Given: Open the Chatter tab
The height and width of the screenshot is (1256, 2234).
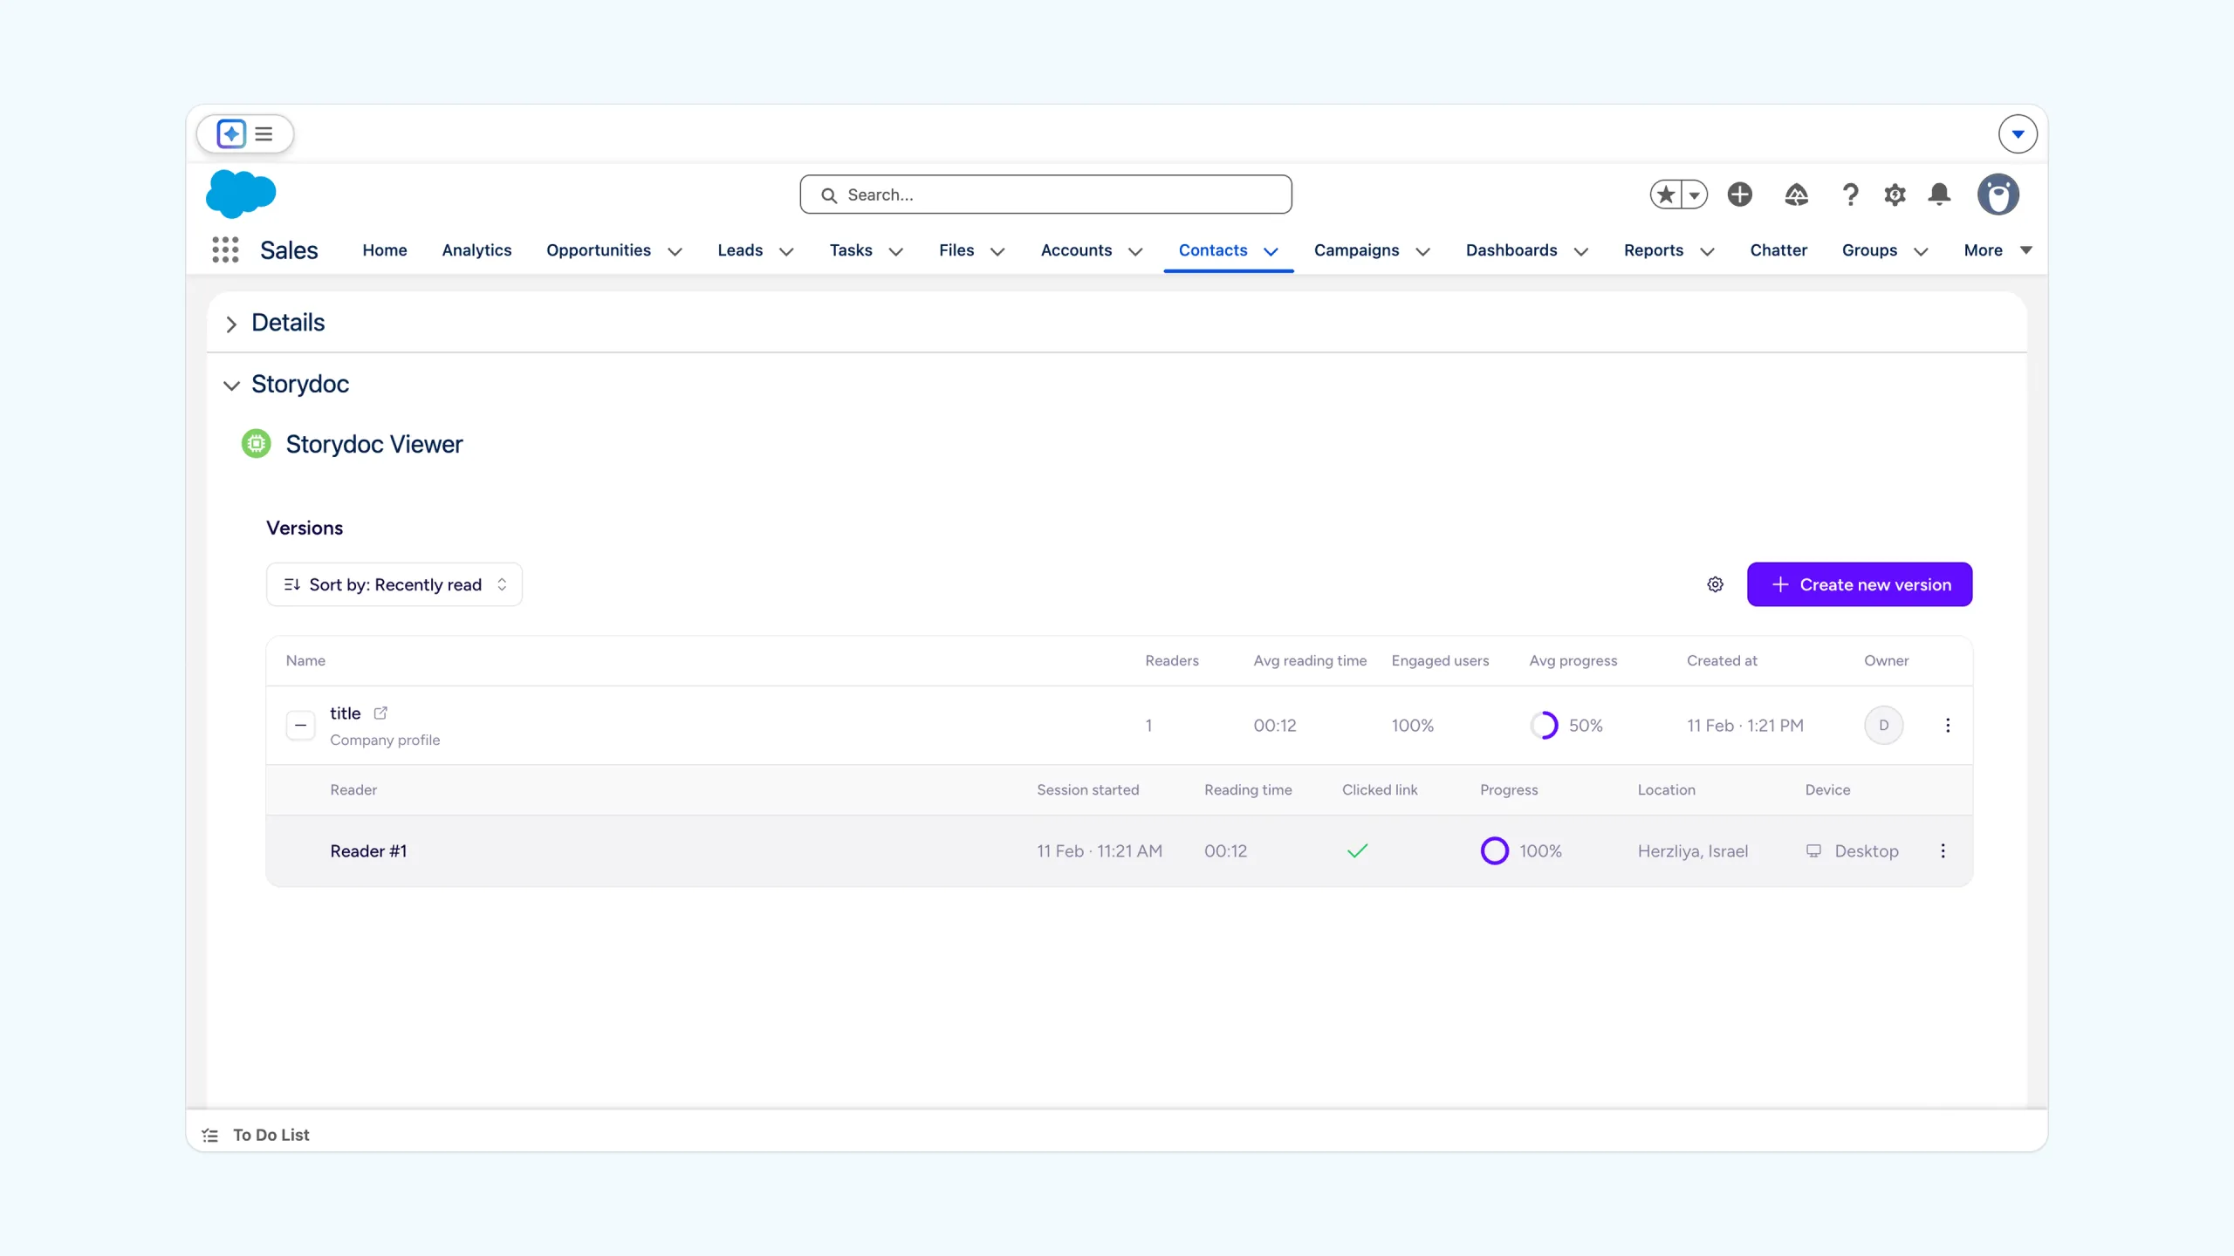Looking at the screenshot, I should [x=1778, y=250].
